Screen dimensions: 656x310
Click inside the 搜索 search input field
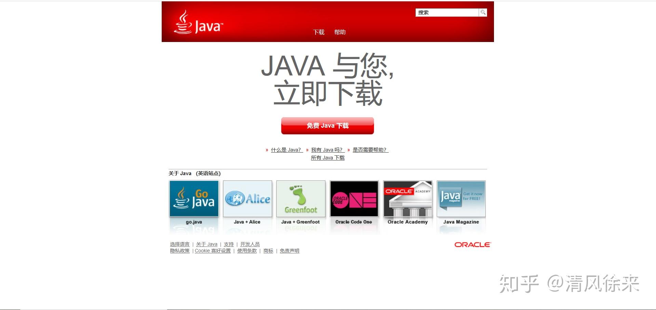point(444,12)
